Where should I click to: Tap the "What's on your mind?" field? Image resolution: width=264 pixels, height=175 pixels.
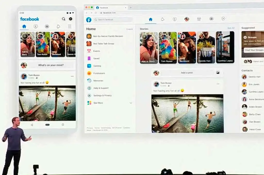point(51,65)
